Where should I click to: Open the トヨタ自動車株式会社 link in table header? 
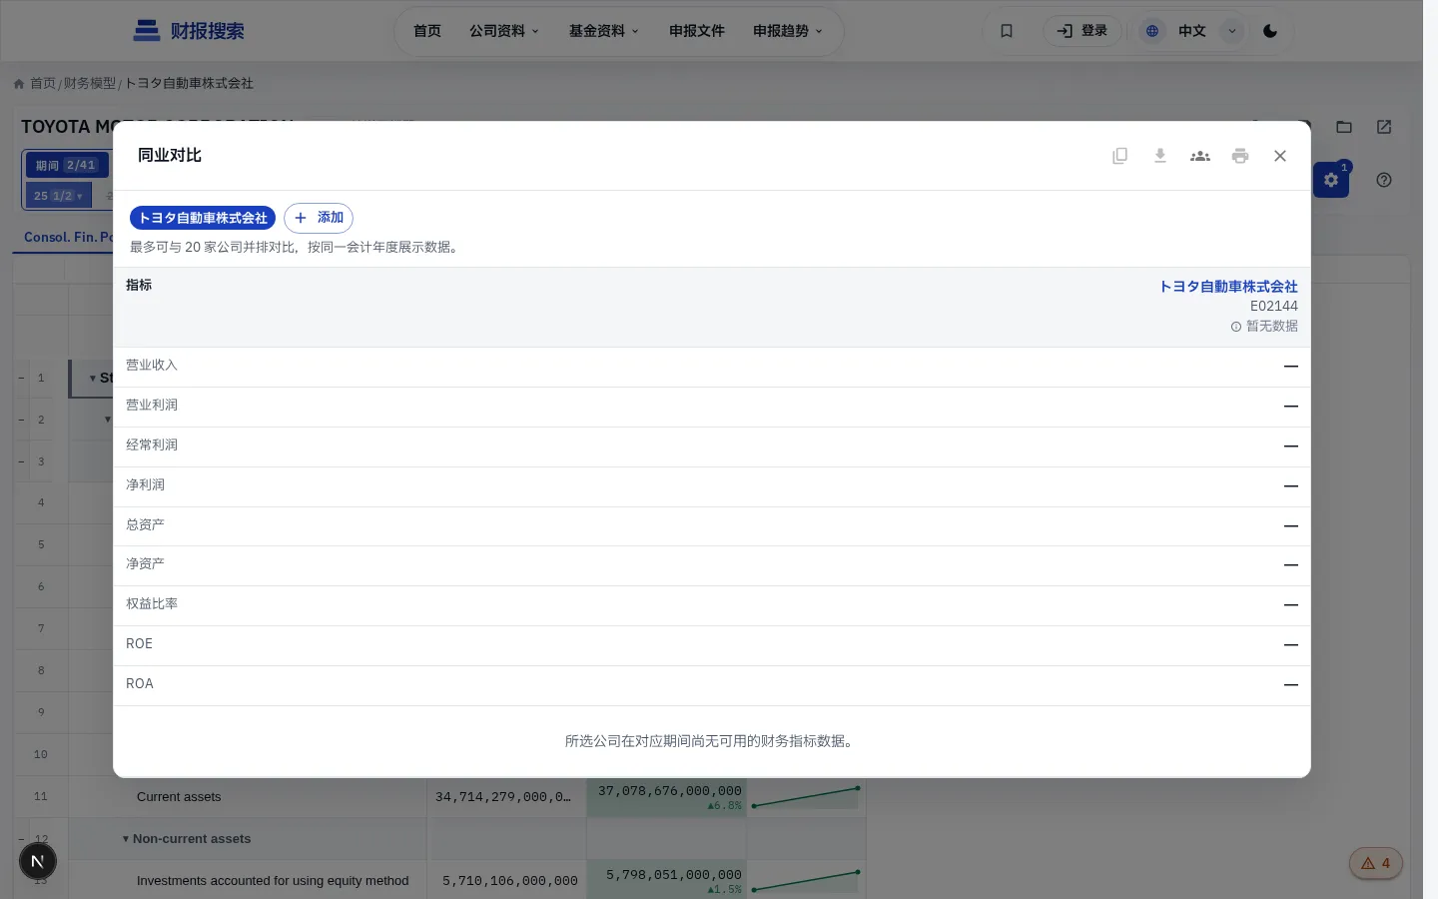(x=1228, y=287)
